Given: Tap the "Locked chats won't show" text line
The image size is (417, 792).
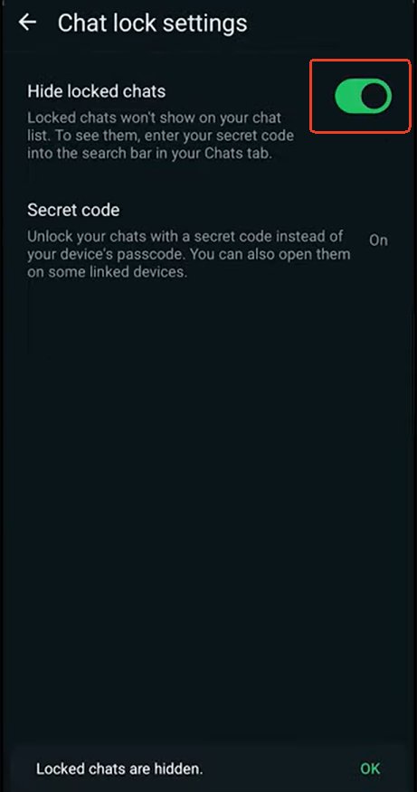Looking at the screenshot, I should coord(154,118).
